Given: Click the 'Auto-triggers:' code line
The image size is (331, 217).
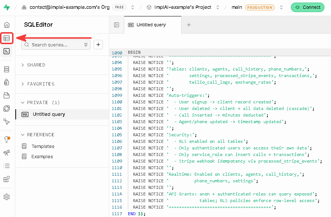Looking at the screenshot, I should (x=171, y=95).
